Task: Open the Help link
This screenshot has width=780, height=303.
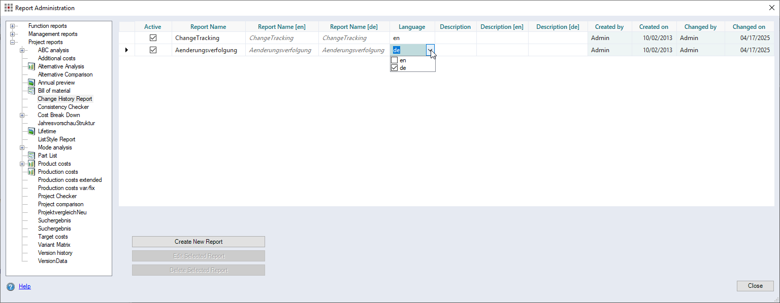Action: tap(25, 286)
